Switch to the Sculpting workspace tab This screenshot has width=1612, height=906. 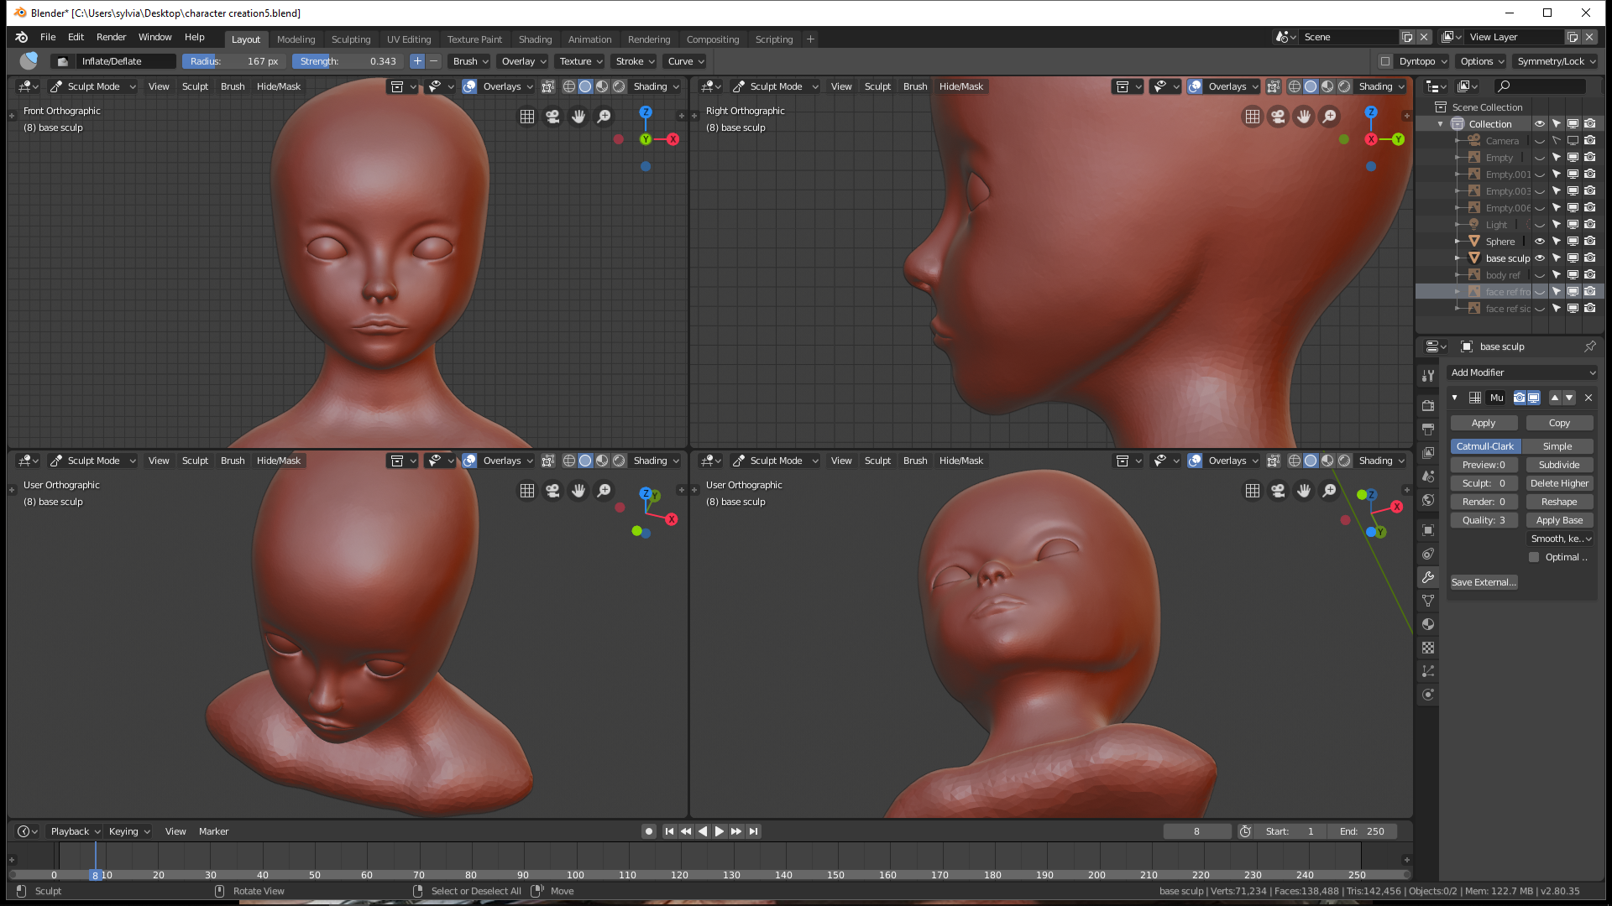(x=350, y=39)
